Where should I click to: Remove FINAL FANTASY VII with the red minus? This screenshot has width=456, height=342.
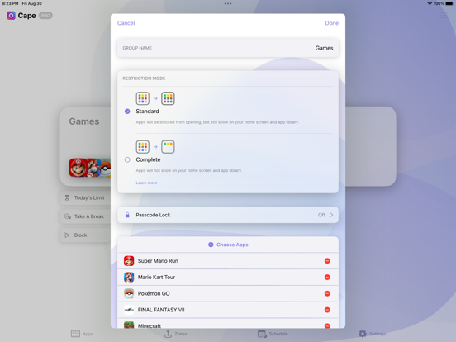click(x=327, y=310)
